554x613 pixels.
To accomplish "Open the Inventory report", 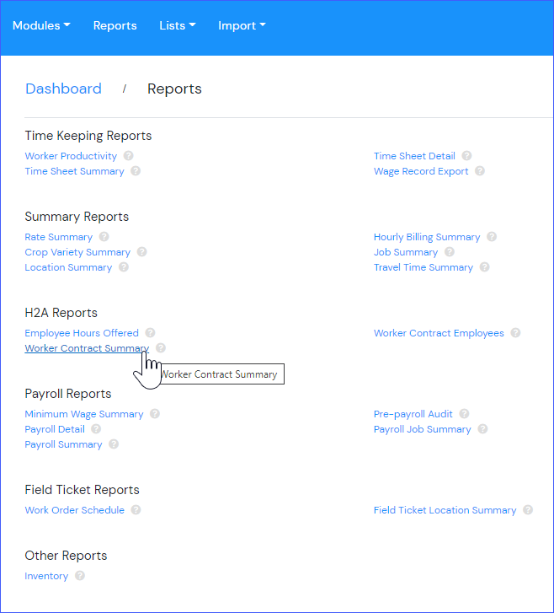I will (46, 576).
